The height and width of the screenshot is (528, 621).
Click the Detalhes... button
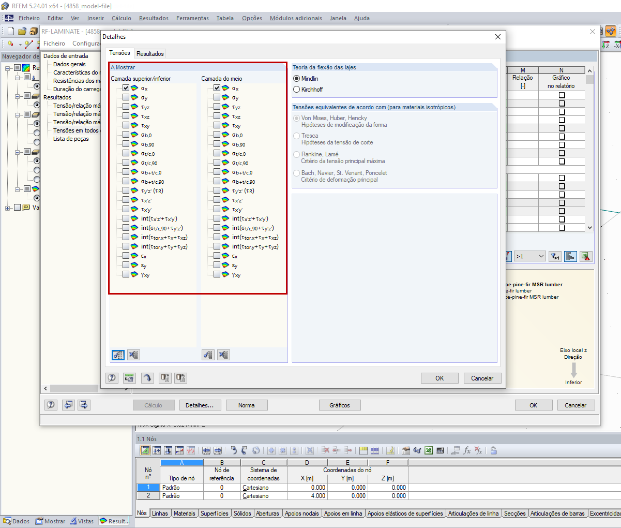click(x=200, y=405)
